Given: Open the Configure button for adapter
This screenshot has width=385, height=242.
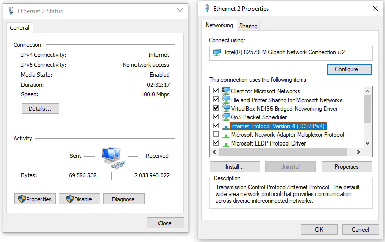Looking at the screenshot, I should coord(349,69).
